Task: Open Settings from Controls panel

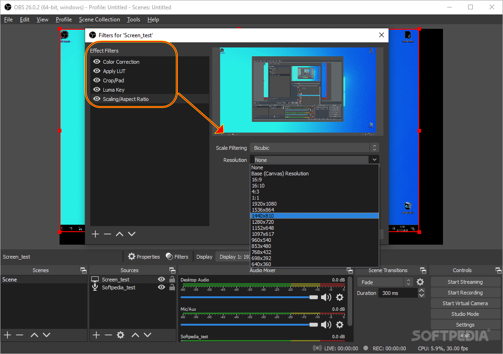Action: 465,325
